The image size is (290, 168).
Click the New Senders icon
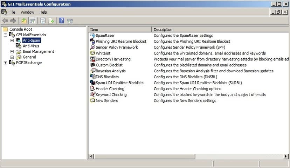[92, 100]
